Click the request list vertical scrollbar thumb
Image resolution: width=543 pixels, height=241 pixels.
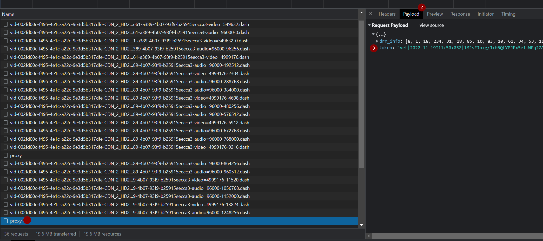point(361,94)
